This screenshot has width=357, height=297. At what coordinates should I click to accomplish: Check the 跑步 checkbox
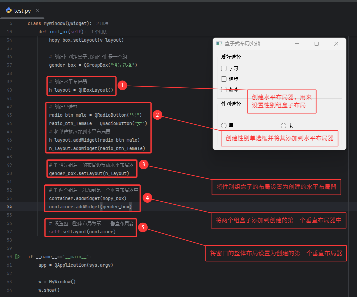point(224,79)
